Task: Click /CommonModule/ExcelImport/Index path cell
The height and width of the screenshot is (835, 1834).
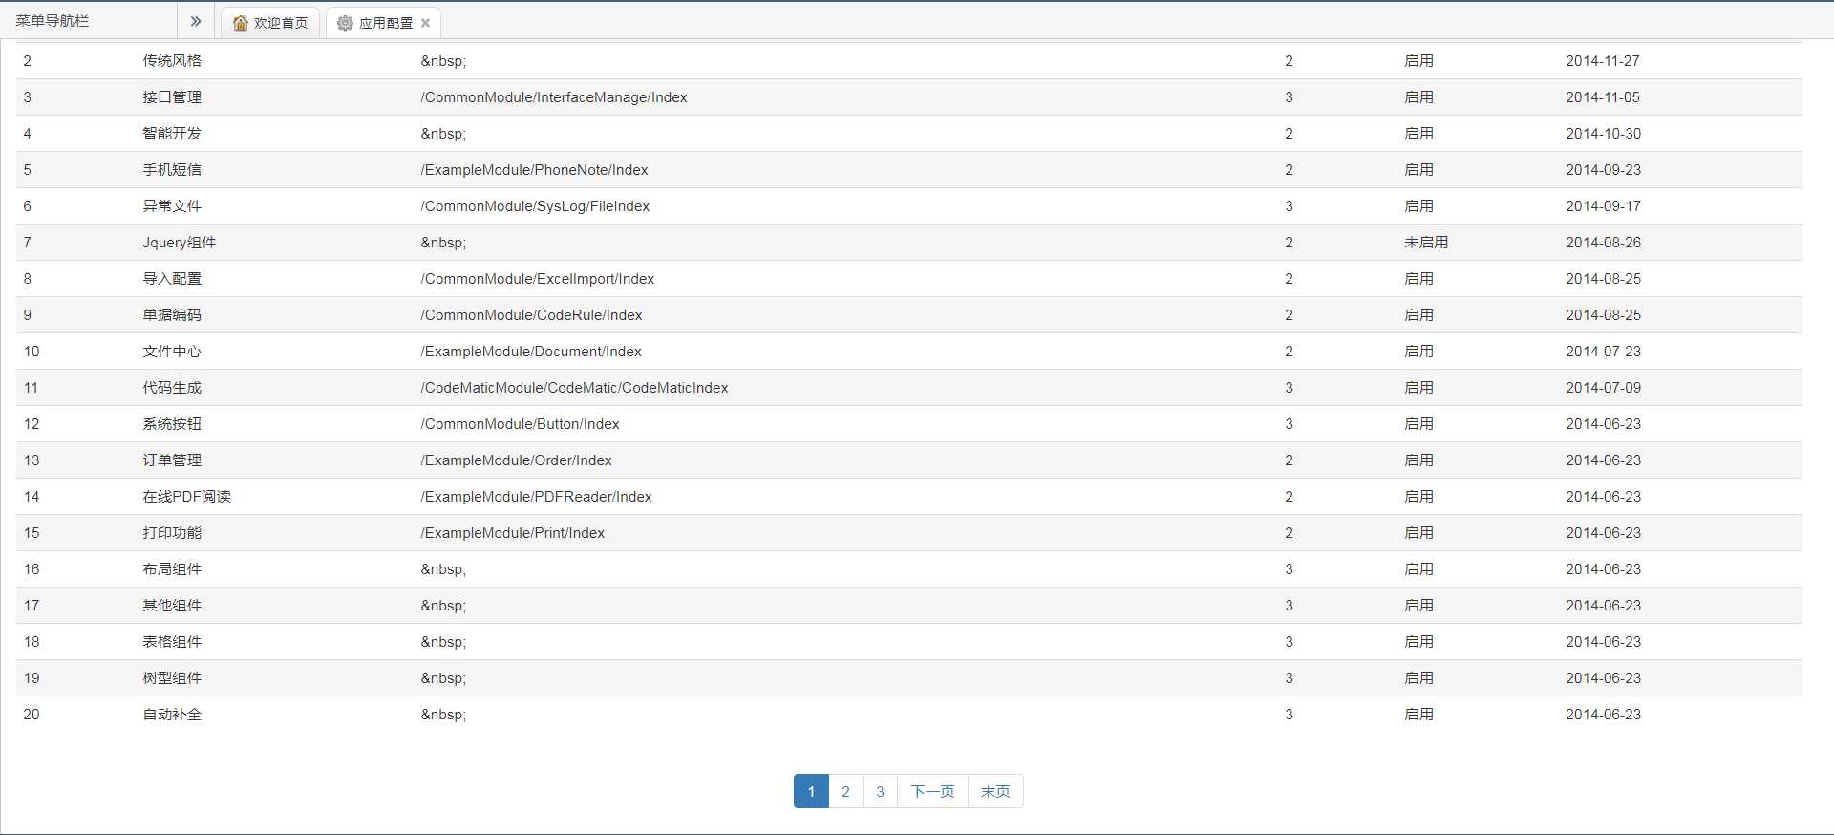Action: [x=538, y=279]
